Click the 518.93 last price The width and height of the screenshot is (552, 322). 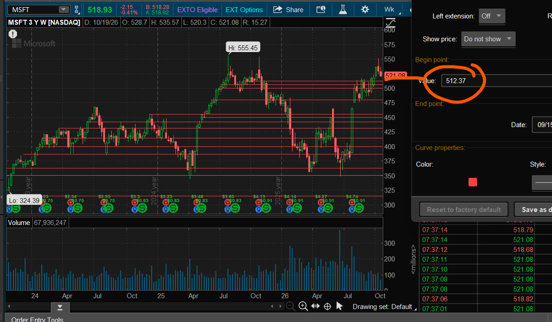(100, 10)
